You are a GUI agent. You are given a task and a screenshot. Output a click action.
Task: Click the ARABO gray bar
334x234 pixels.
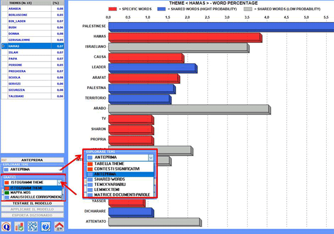tap(190, 110)
